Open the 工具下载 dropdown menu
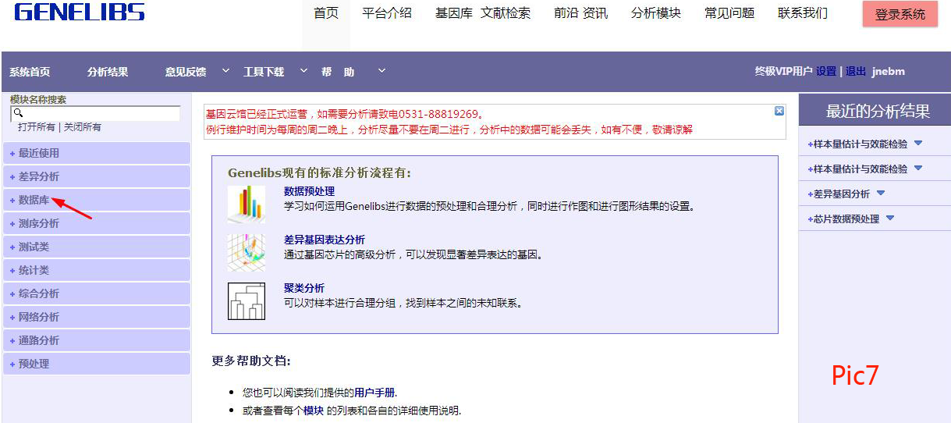Viewport: 951px width, 423px height. click(x=303, y=71)
